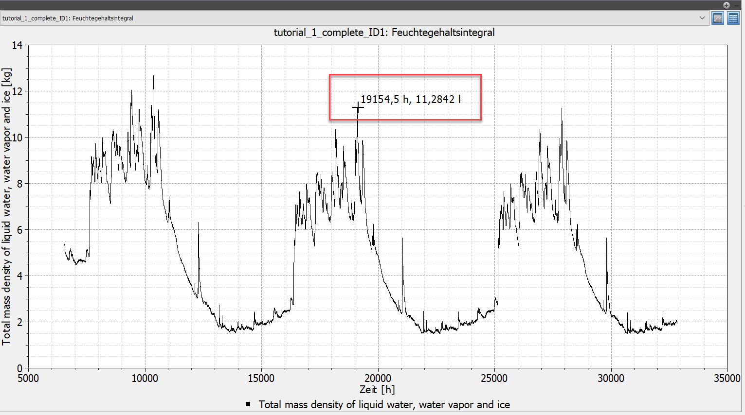Click the y-axis title "Total mass density...[kg]"

[x=6, y=207]
